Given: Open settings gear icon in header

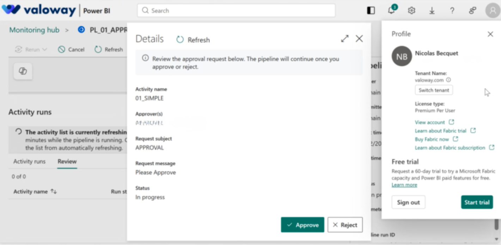Looking at the screenshot, I should [x=411, y=11].
